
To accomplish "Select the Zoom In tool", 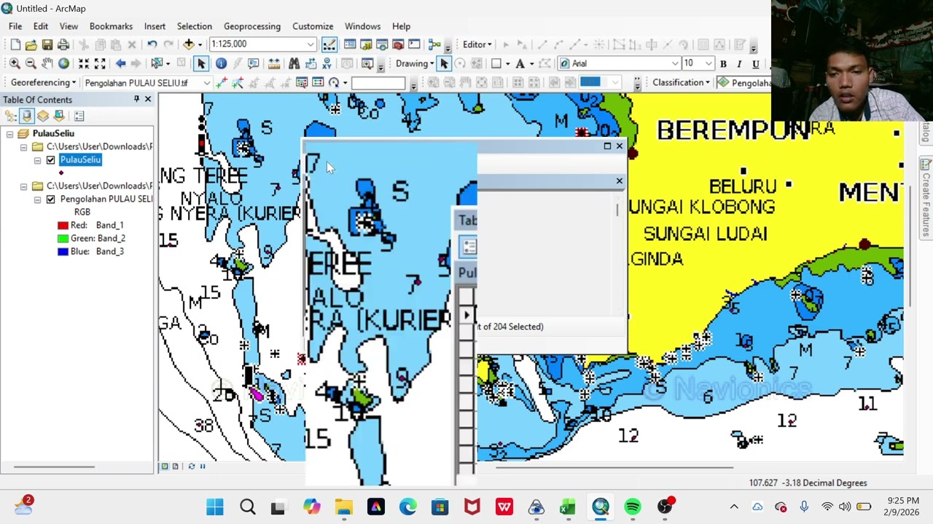I will [x=15, y=63].
